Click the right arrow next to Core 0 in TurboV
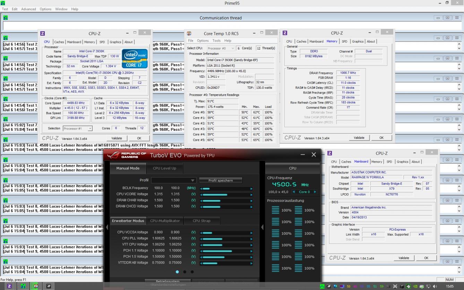Image resolution: width=464 pixels, height=290 pixels. click(315, 192)
